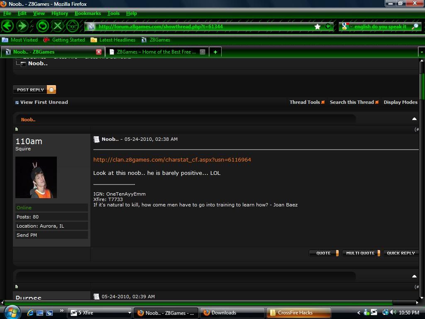Open the History menu

59,13
